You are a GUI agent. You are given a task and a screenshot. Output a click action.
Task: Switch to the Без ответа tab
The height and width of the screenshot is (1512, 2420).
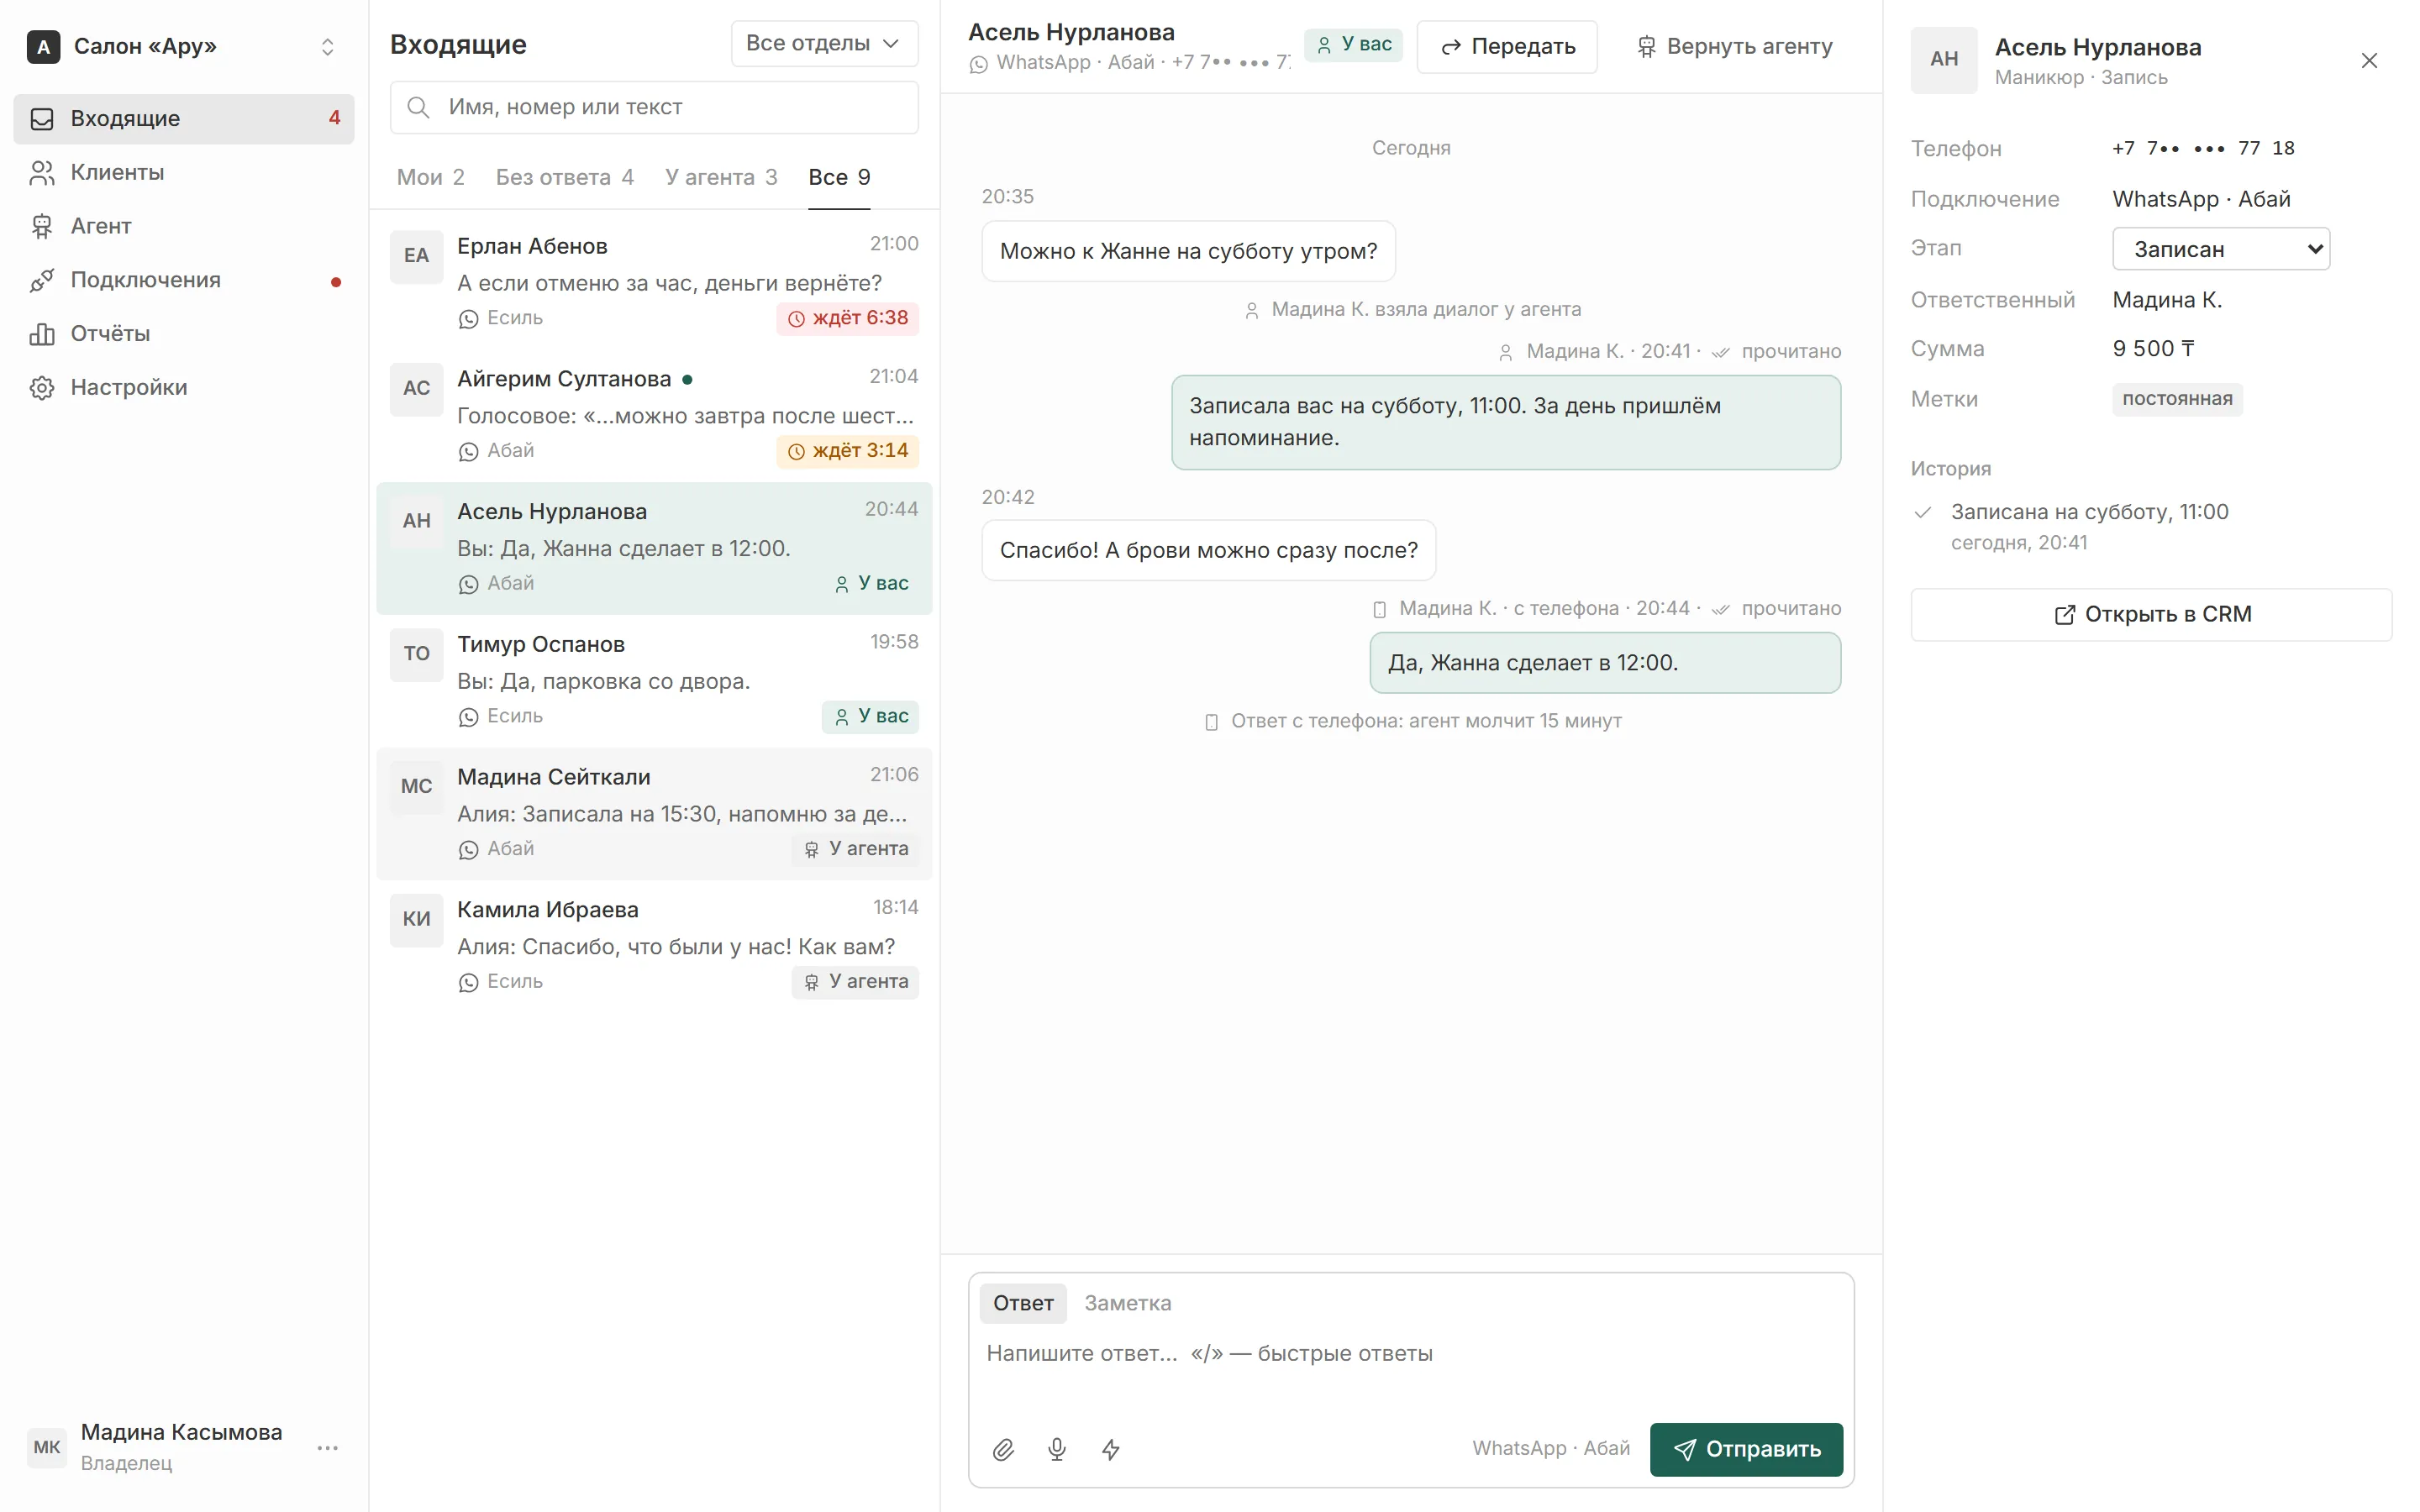tap(565, 177)
